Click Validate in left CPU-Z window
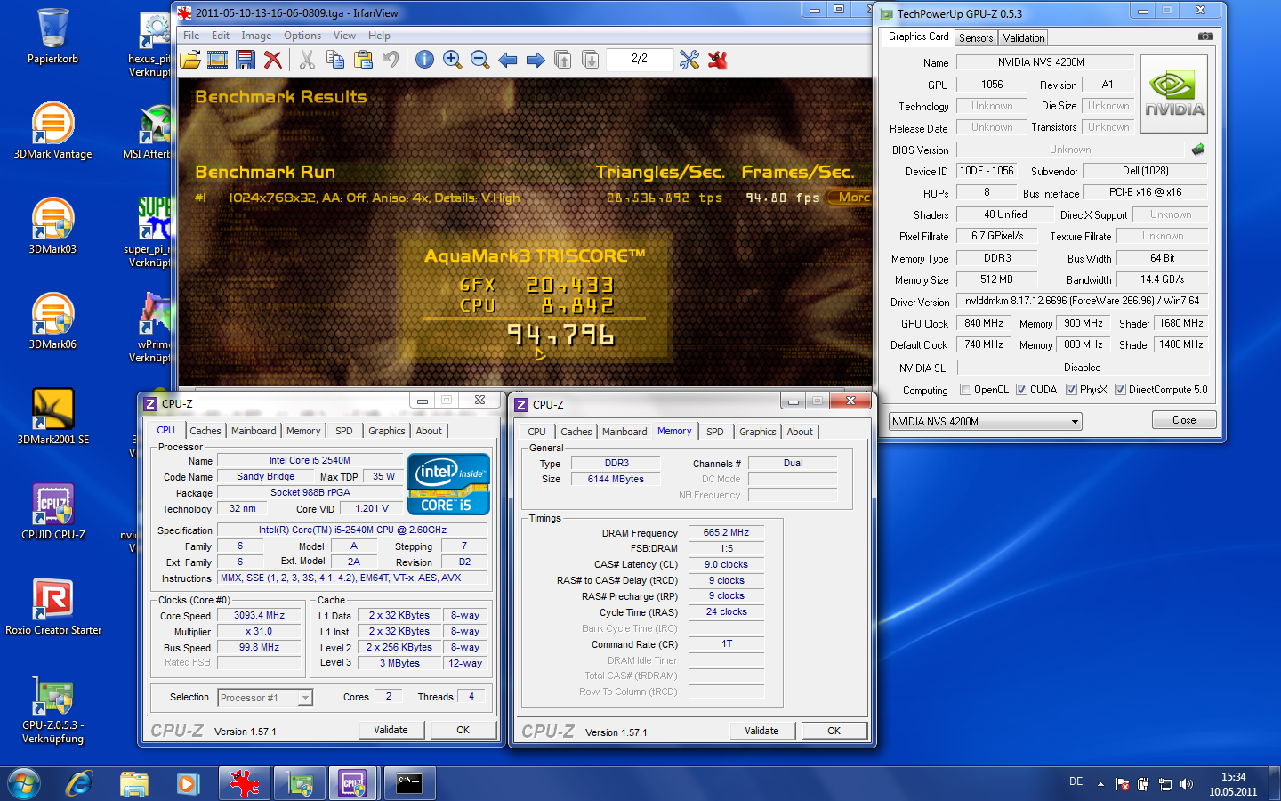This screenshot has width=1281, height=801. 391,730
